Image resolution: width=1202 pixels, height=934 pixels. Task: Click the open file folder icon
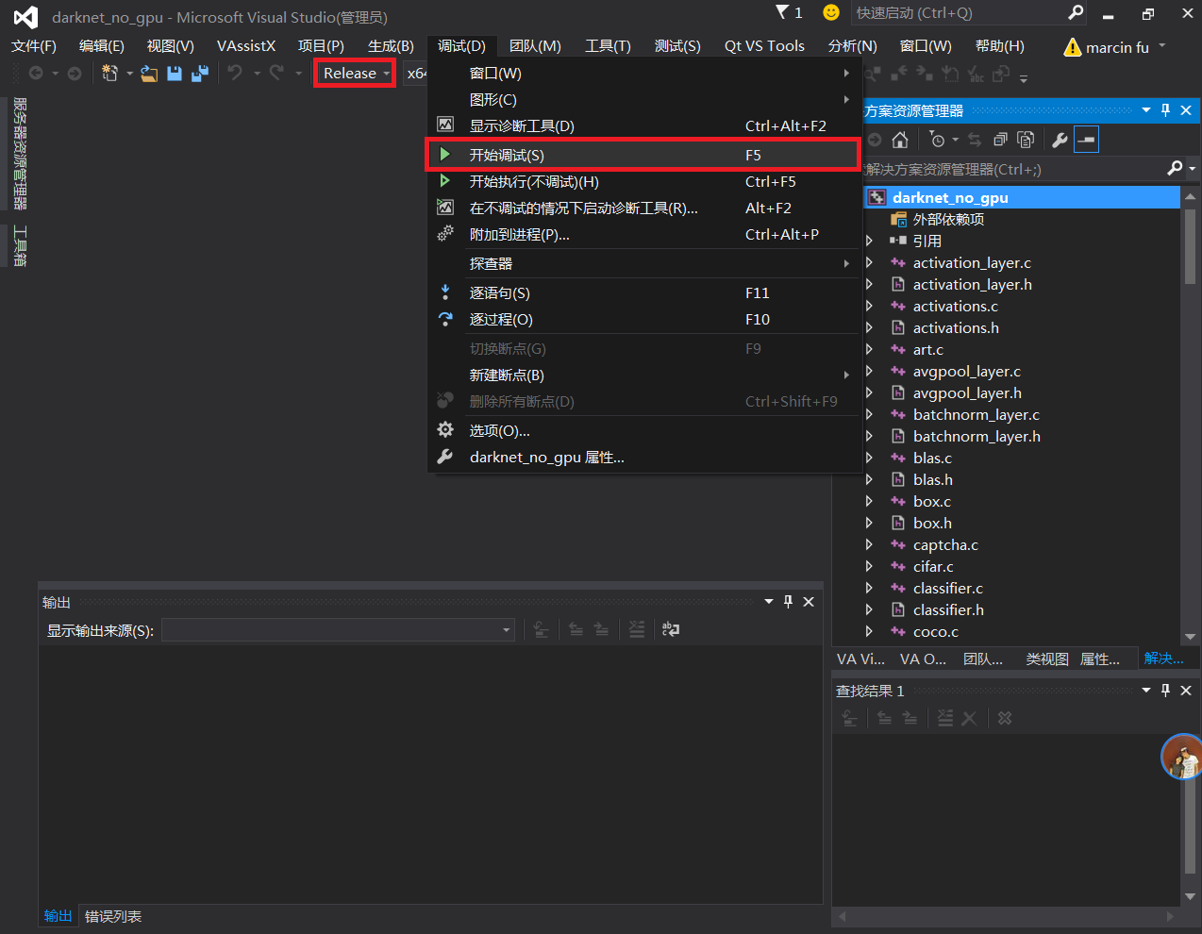tap(149, 73)
